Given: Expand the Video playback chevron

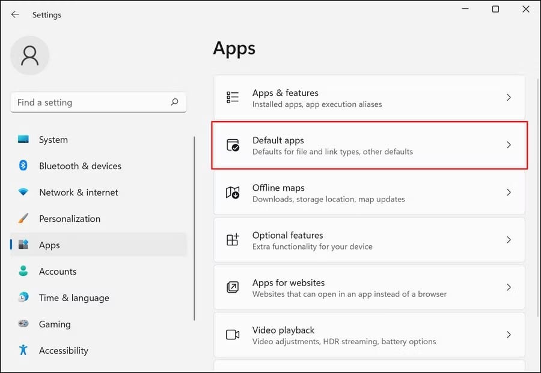Looking at the screenshot, I should [509, 335].
